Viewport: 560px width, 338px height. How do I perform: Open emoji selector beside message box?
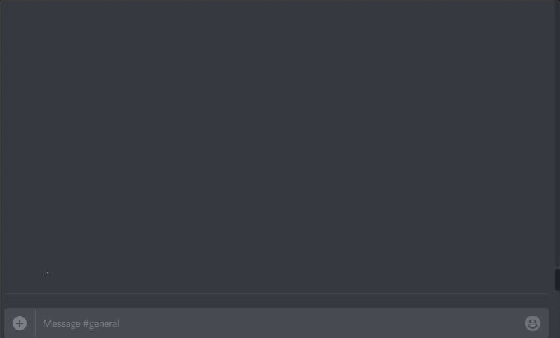[533, 323]
